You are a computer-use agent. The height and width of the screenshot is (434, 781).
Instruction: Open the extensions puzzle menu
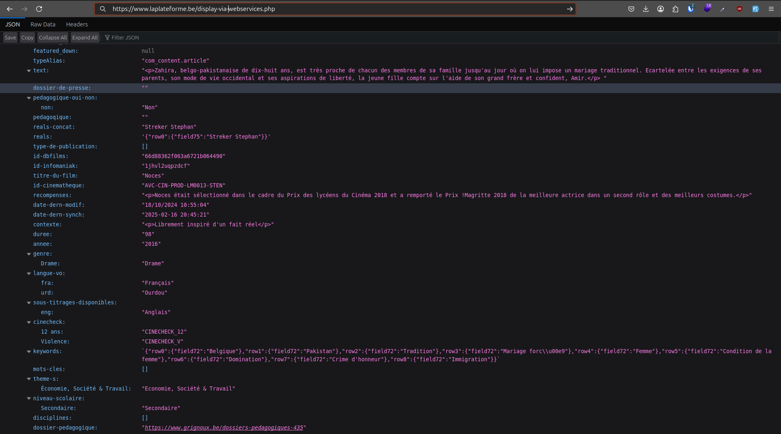675,9
